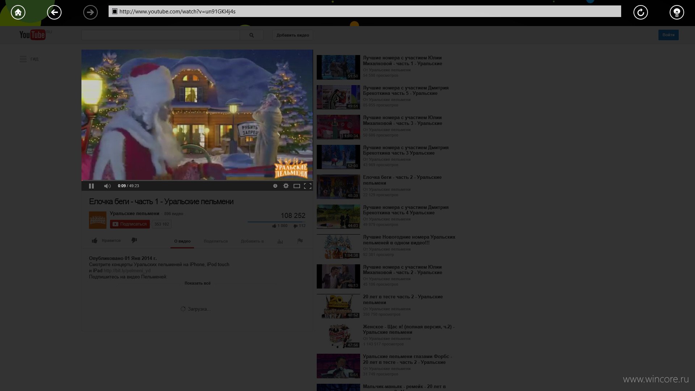Open thumbnail for Женское - Щас я!
Viewport: 695px width, 391px height.
point(338,336)
